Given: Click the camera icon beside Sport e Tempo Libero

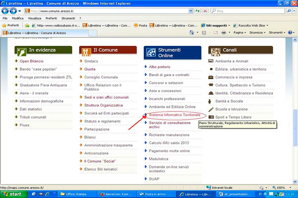Looking at the screenshot, I should [211, 117].
